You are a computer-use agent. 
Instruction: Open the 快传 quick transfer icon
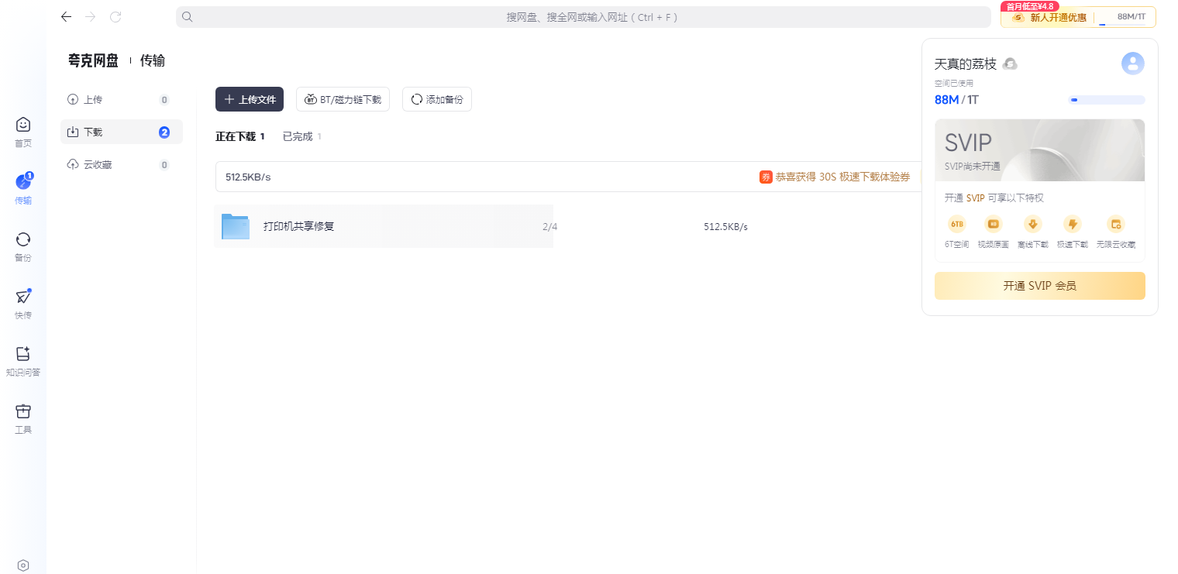click(23, 297)
